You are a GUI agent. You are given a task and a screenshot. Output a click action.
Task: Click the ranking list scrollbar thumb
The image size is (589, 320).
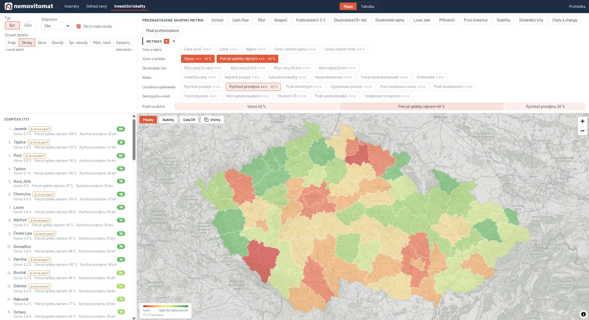pyautogui.click(x=134, y=139)
